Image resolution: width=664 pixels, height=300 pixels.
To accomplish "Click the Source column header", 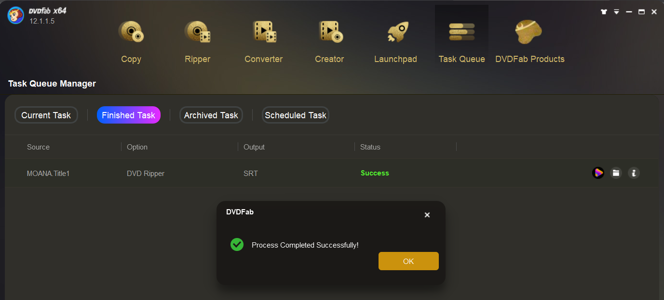I will click(x=38, y=147).
